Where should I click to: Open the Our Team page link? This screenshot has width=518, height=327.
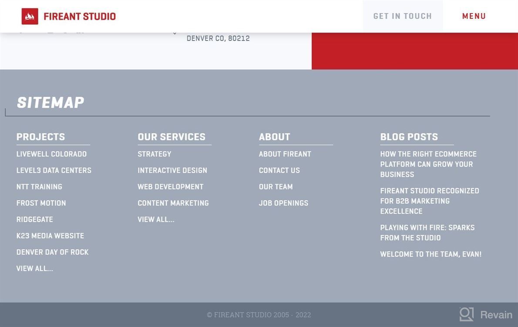point(276,187)
